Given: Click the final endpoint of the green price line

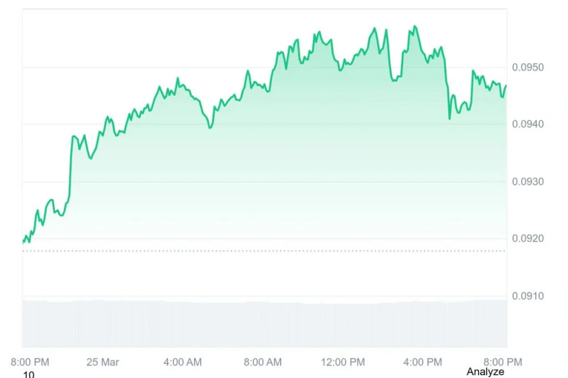Looking at the screenshot, I should pyautogui.click(x=506, y=85).
